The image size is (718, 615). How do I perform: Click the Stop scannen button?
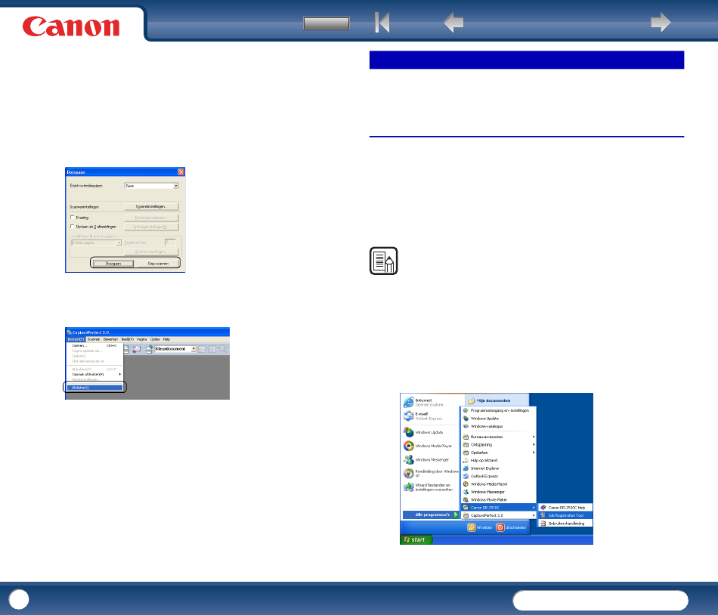(x=156, y=263)
